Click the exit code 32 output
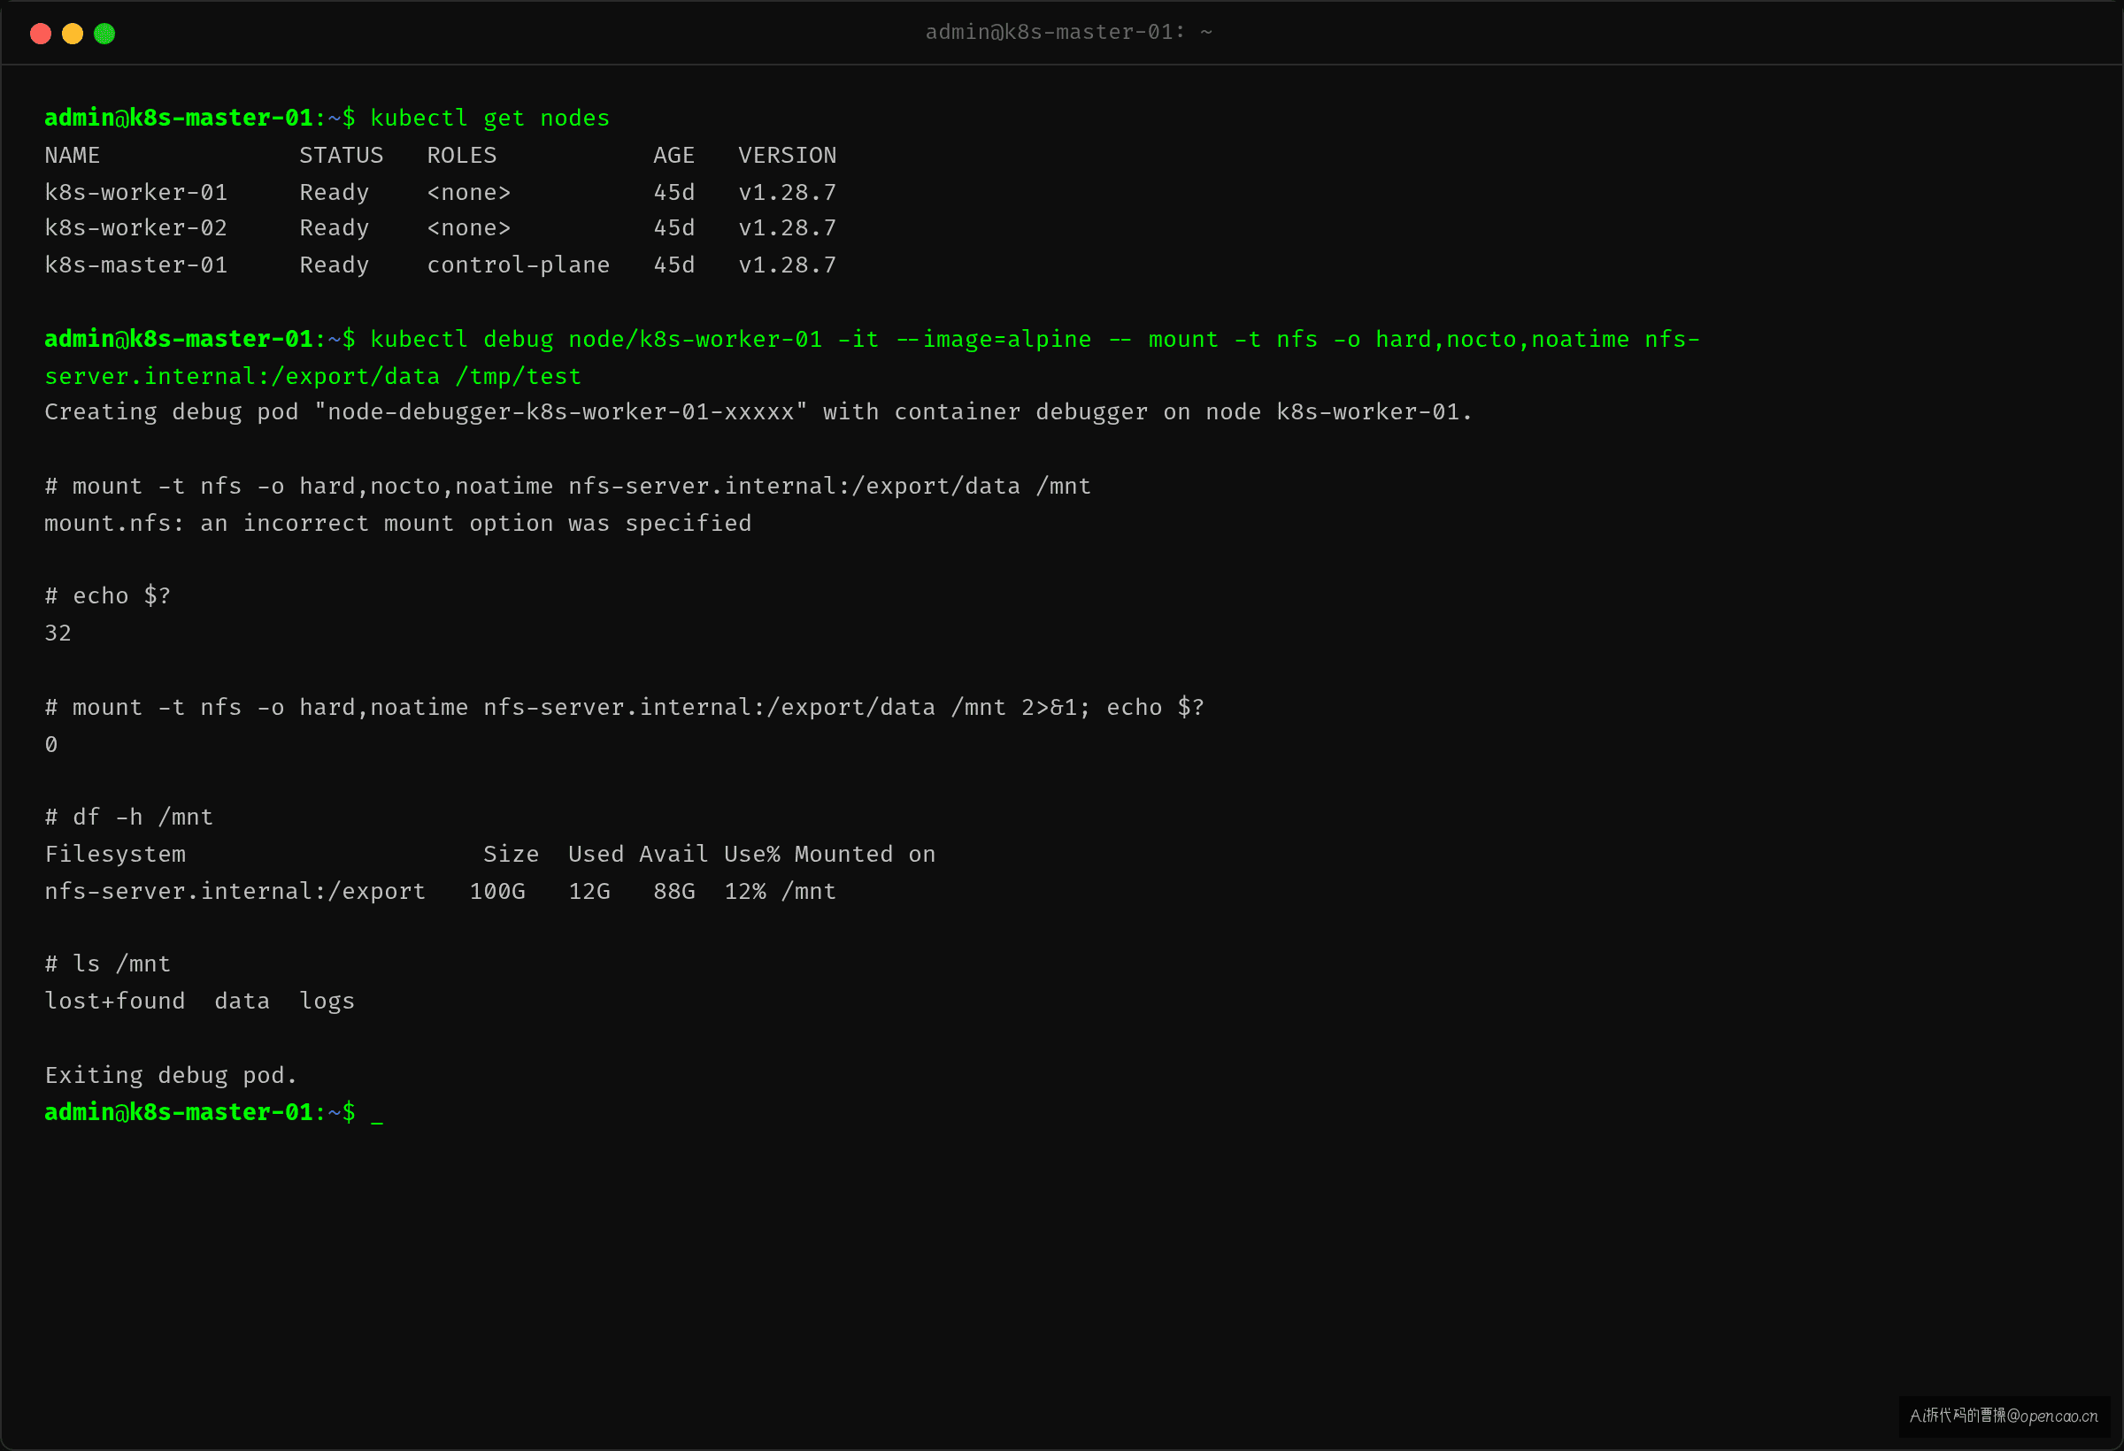The height and width of the screenshot is (1451, 2124). click(58, 633)
